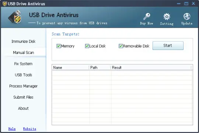Viewport: 199px width, 133px height.
Task: Switch to the Fix System section
Action: (23, 64)
